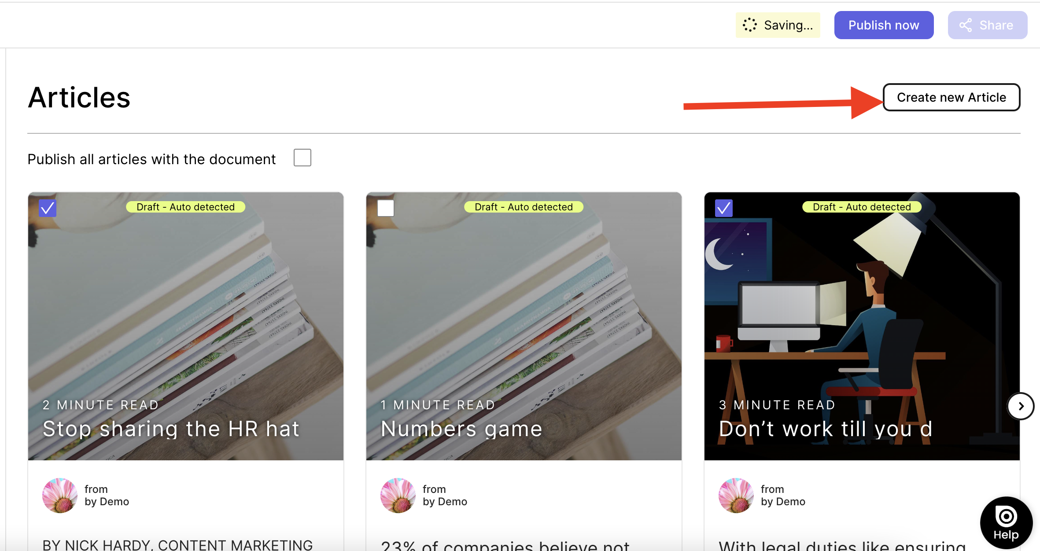Open the Numbers game article title
The image size is (1040, 551).
(x=461, y=429)
